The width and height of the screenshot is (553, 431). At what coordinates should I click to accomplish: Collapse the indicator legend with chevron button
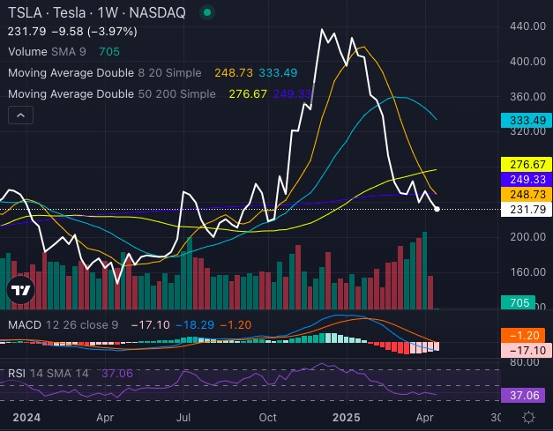pos(22,114)
